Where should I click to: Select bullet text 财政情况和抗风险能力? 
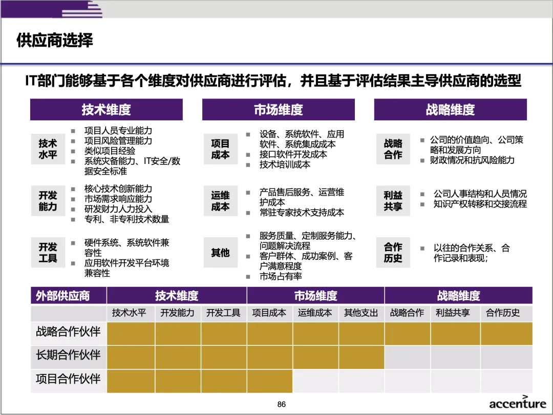click(472, 160)
